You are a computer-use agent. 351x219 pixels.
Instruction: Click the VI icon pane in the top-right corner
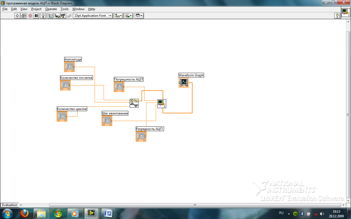pos(346,13)
